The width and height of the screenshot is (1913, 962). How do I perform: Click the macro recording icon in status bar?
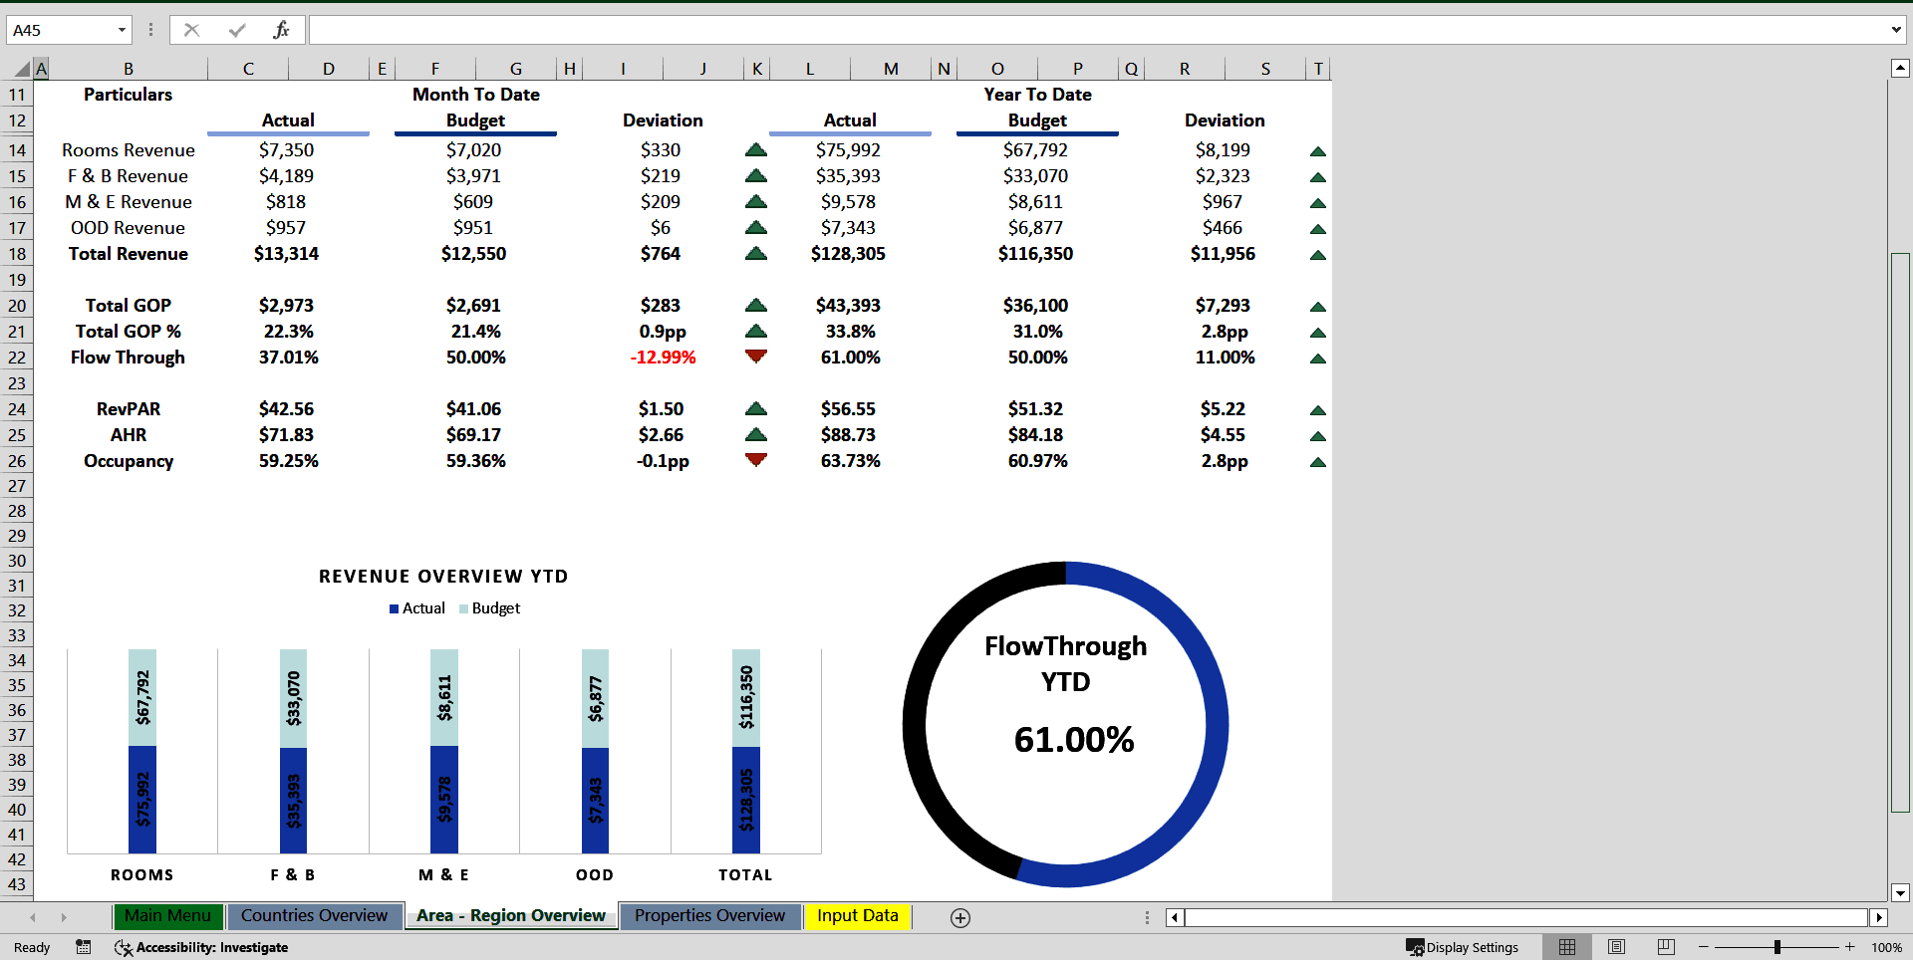click(x=84, y=947)
